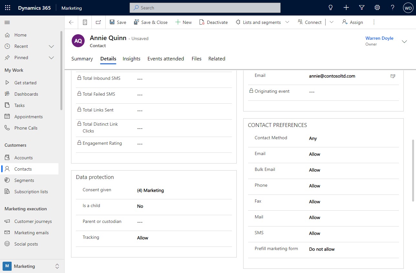Toggle the Is a child field value
Image resolution: width=416 pixels, height=273 pixels.
140,206
